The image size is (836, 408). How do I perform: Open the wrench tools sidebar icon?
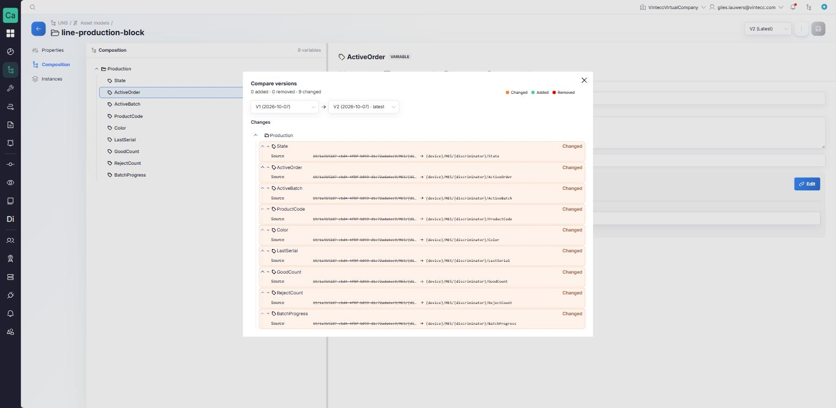pyautogui.click(x=10, y=89)
